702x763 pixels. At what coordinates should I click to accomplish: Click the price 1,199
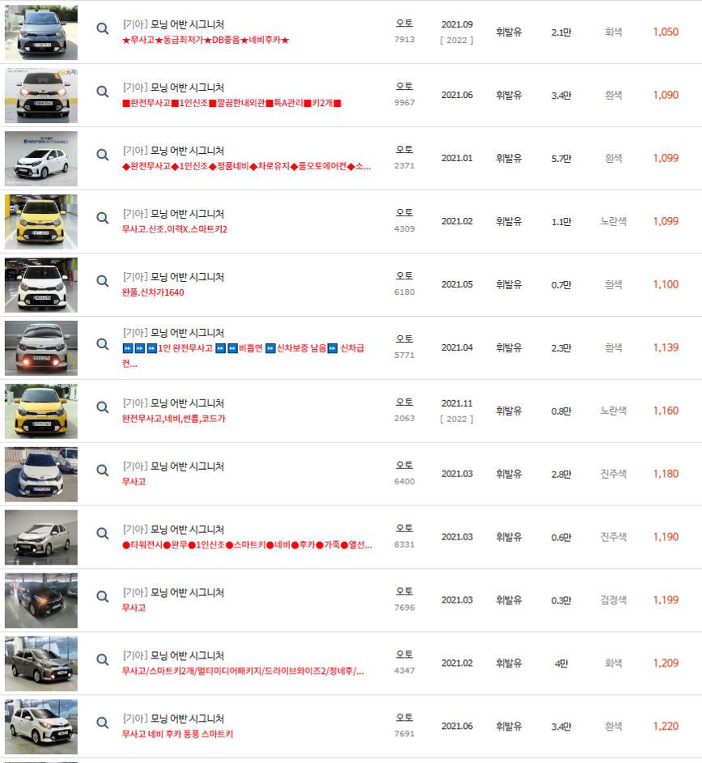666,600
